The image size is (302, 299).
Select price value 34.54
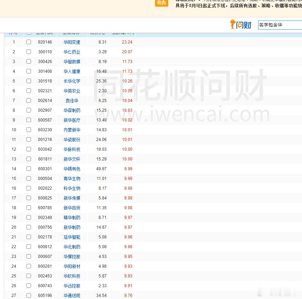coord(101,295)
